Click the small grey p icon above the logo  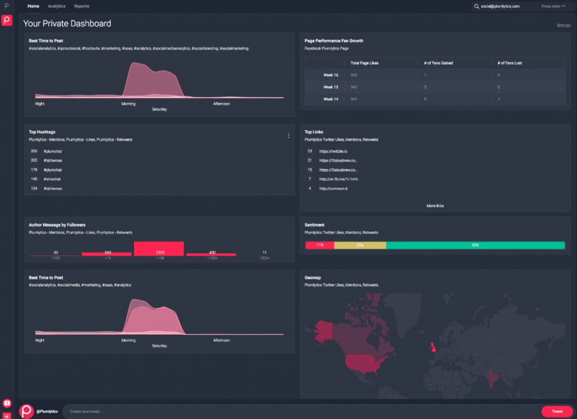click(6, 6)
